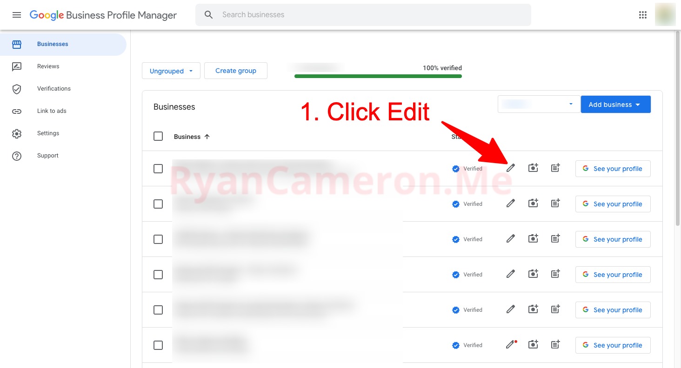
Task: Open Verifications in the sidebar
Action: click(54, 89)
